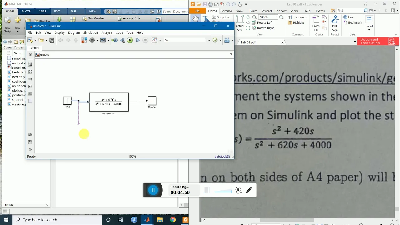Viewport: 400px width, 225px height.
Task: Open the Simulink Simulation menu
Action: click(91, 32)
